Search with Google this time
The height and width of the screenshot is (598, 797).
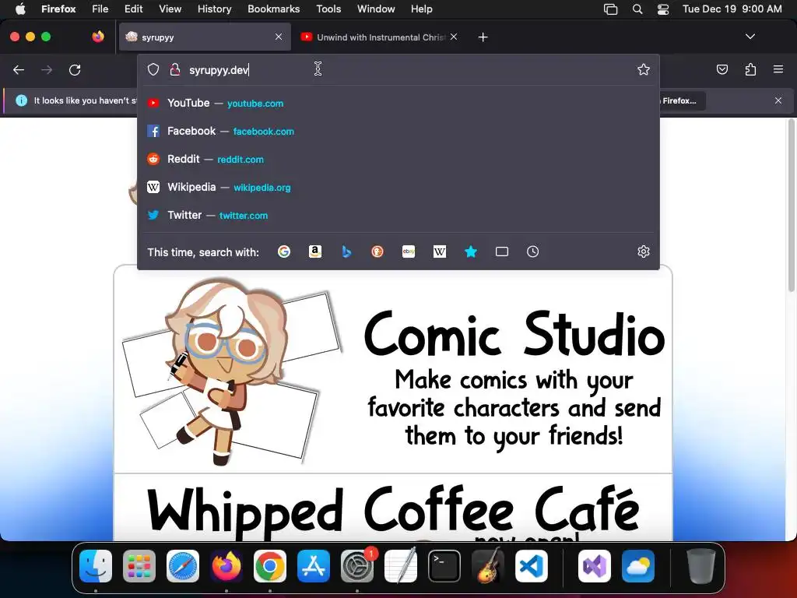point(284,252)
